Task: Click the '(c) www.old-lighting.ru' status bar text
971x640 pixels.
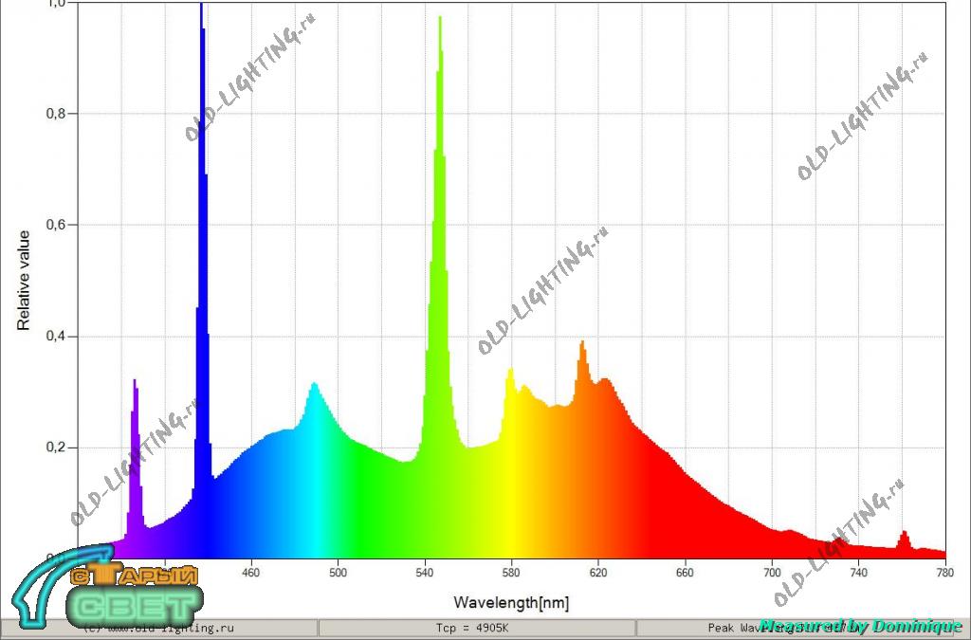Action: [x=158, y=628]
